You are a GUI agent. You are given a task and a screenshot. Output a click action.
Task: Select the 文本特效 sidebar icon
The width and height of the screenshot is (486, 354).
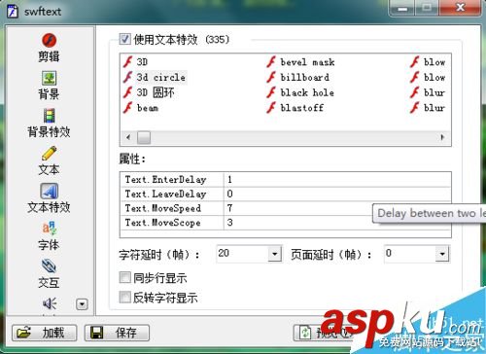pyautogui.click(x=50, y=191)
